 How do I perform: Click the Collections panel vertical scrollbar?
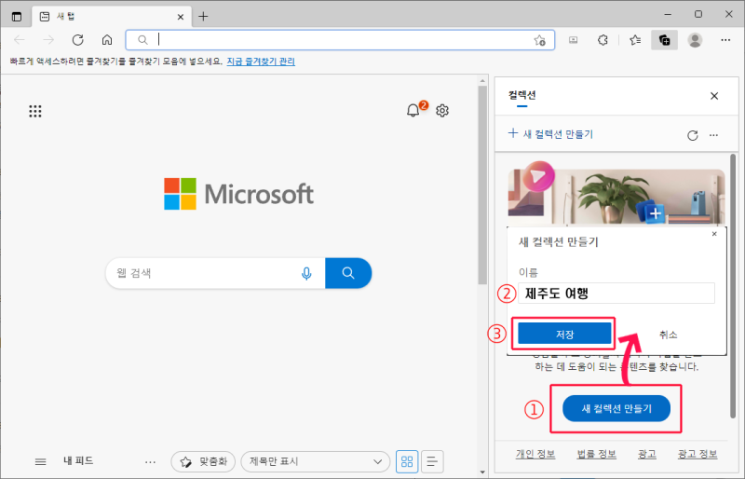click(733, 285)
